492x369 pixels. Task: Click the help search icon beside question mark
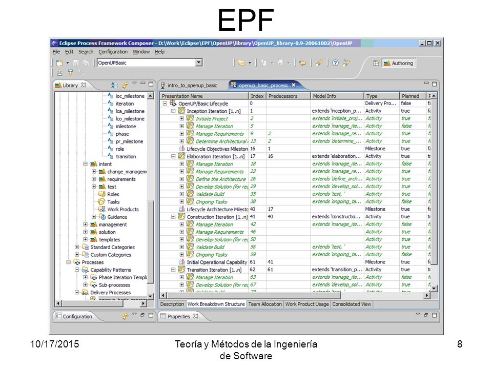point(346,63)
